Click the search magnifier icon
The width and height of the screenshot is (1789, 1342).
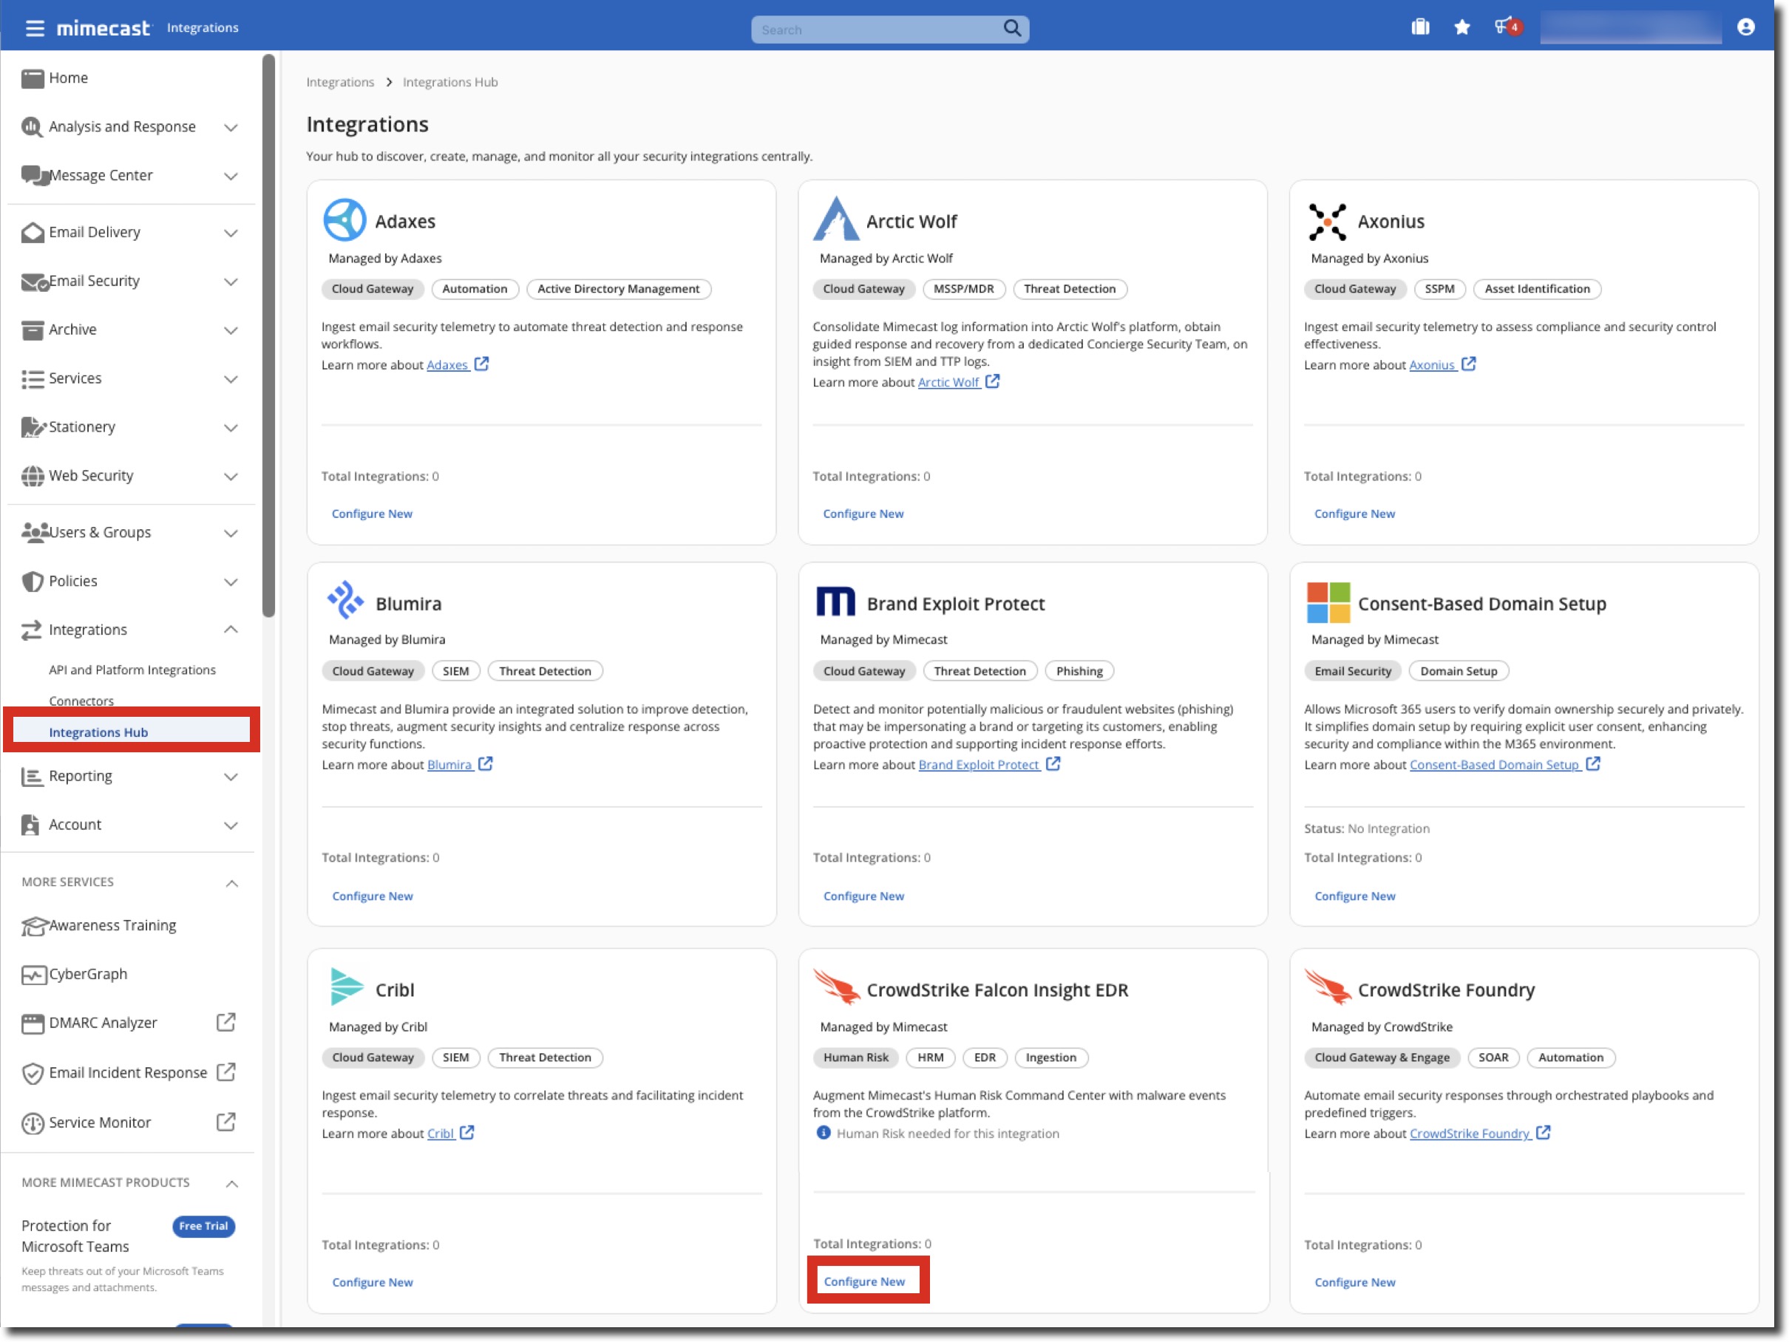(1011, 28)
